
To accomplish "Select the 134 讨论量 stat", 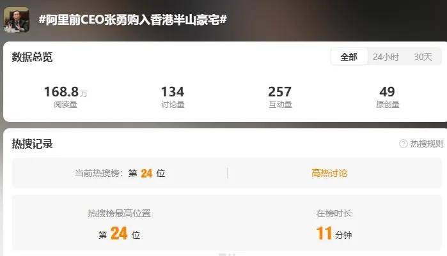I will [173, 97].
